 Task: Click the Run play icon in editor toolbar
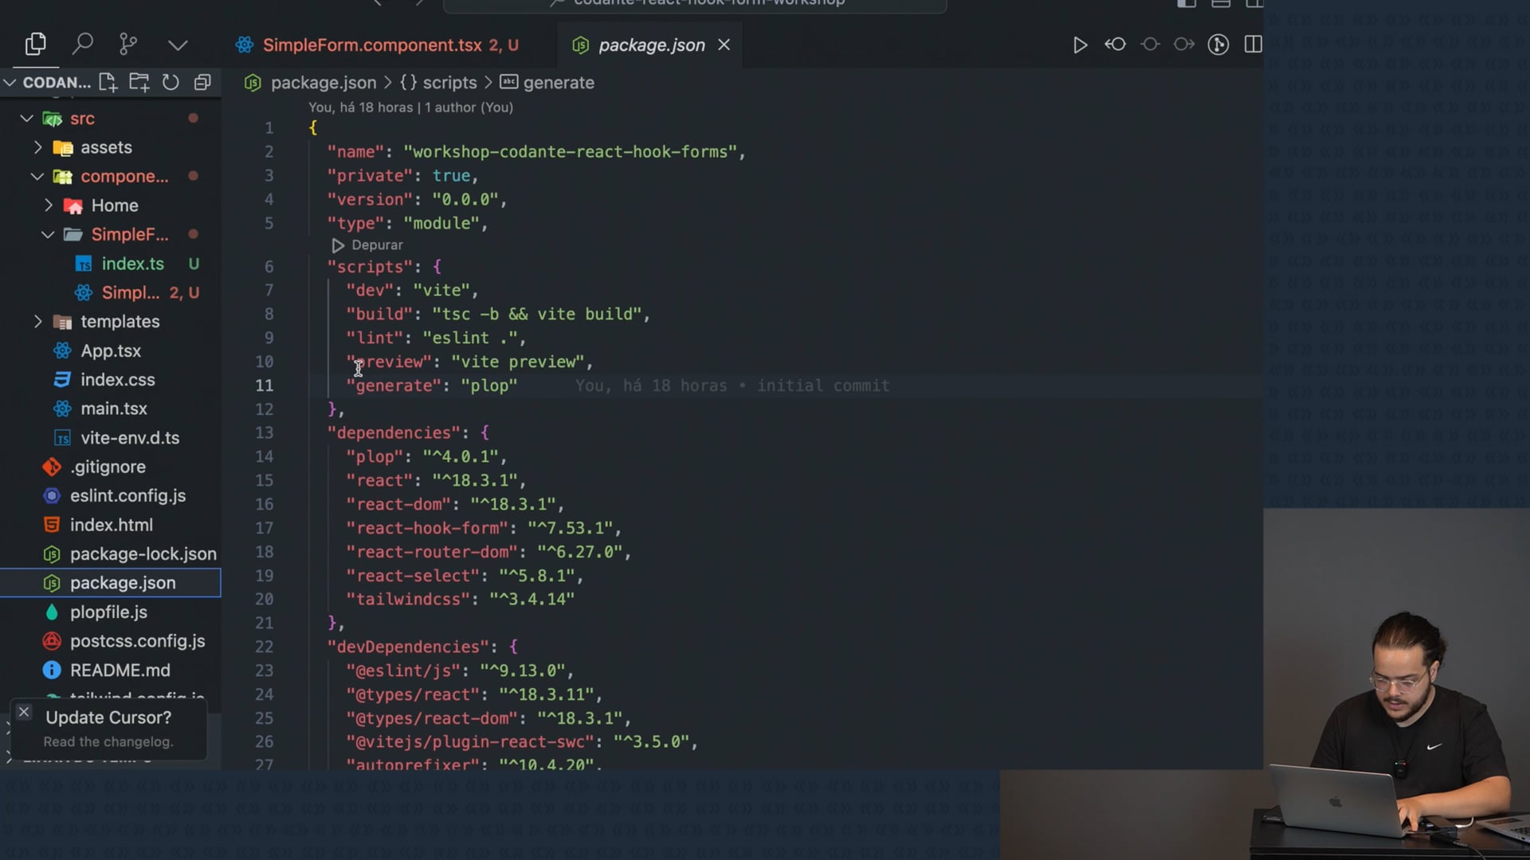pyautogui.click(x=1080, y=45)
